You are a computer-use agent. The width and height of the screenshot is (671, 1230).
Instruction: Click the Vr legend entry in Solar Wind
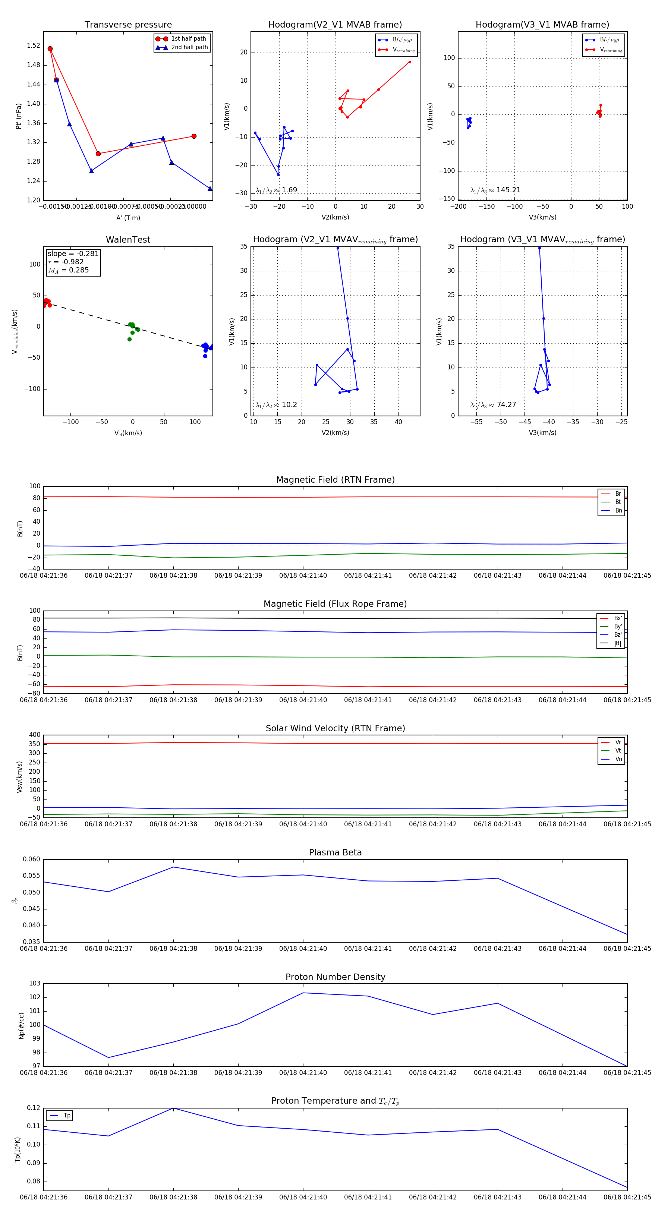click(611, 742)
